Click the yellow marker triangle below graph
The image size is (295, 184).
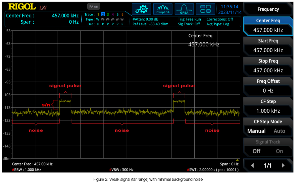pos(237,160)
